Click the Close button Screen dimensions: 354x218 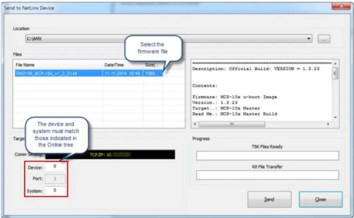pyautogui.click(x=321, y=199)
